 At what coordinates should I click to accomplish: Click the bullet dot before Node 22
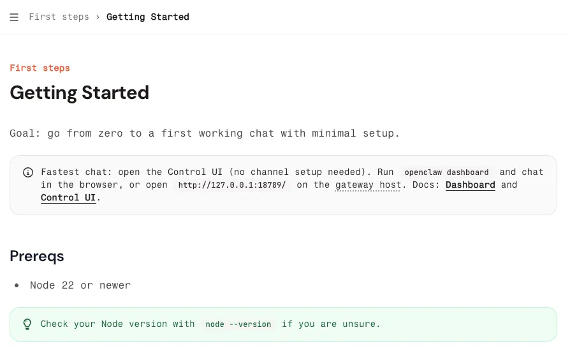17,285
